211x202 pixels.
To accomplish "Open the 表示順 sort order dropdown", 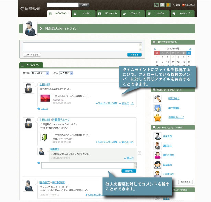I will pyautogui.click(x=40, y=73).
